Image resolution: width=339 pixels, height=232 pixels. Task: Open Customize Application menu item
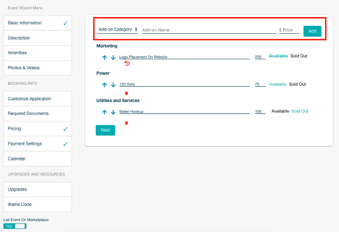click(38, 99)
